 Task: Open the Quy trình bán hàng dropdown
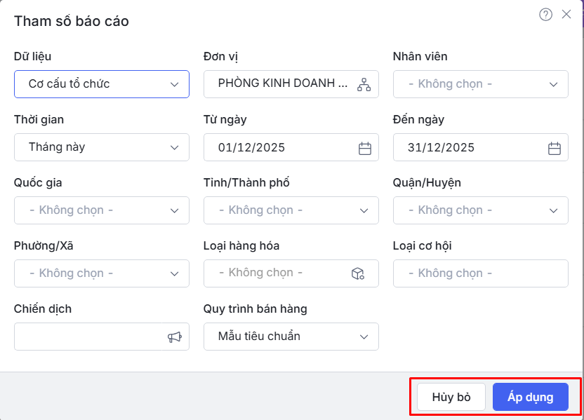(291, 337)
